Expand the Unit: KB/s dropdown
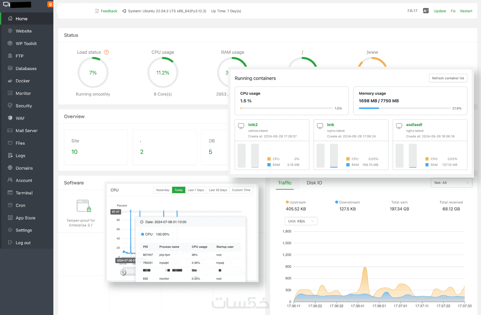Image resolution: width=481 pixels, height=315 pixels. click(301, 221)
